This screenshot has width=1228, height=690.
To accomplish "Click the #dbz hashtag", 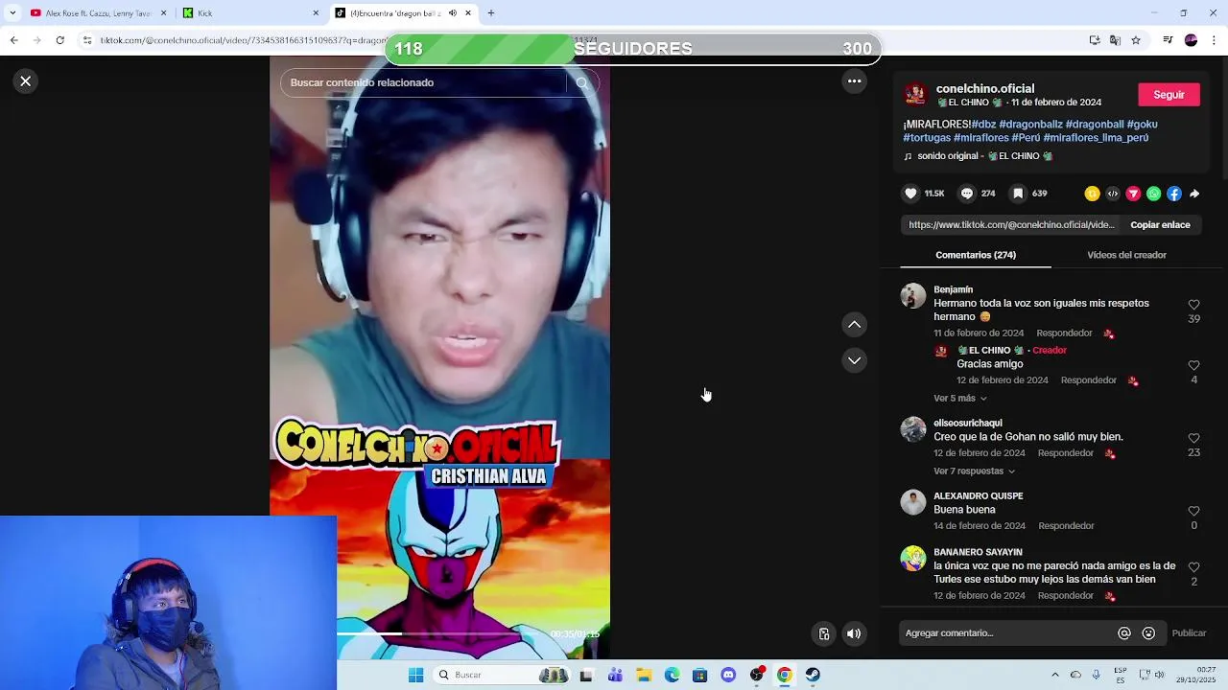I will [983, 125].
